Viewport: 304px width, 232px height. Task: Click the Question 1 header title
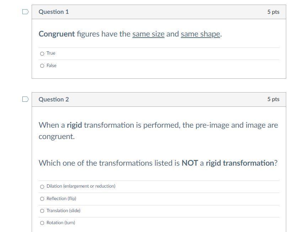[54, 12]
